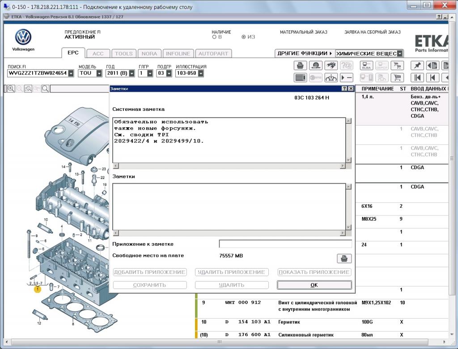Open the double shopping carts icon
Image resolution: width=458 pixels, height=349 pixels.
(397, 65)
